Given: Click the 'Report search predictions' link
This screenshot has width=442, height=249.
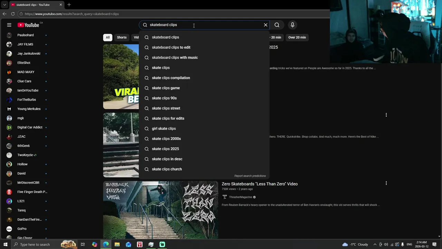Looking at the screenshot, I should (x=250, y=176).
